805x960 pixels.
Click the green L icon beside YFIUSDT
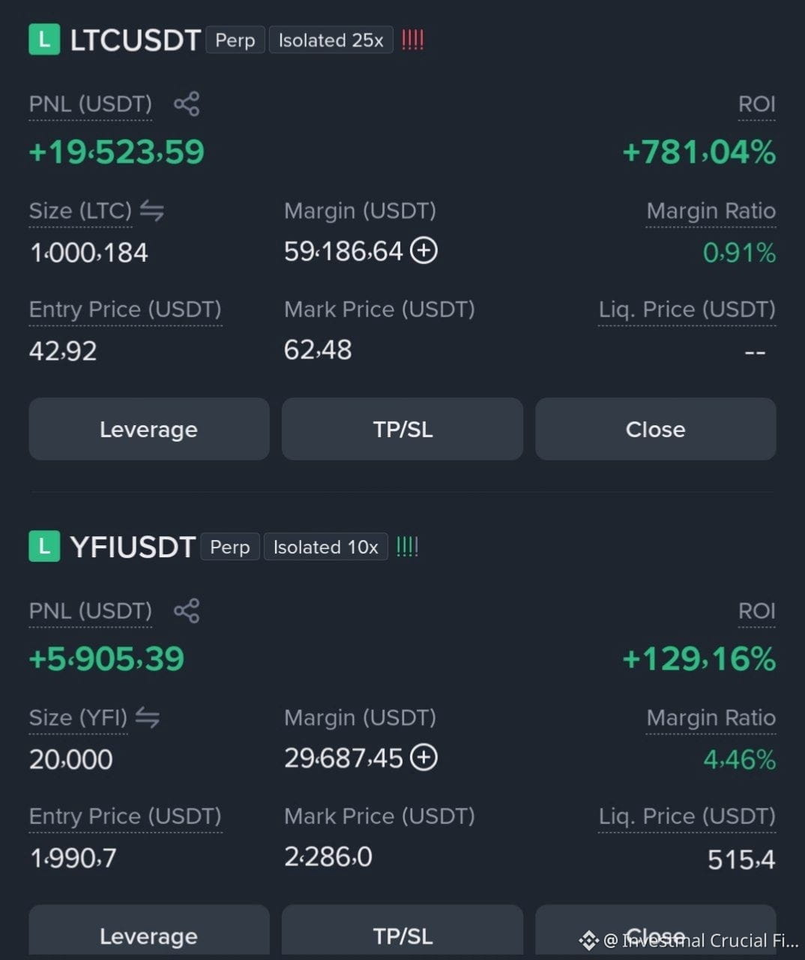[44, 547]
